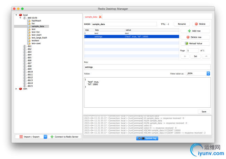Screen dimensions: 226x159
Task: Click the tets-zset key icon
Action: (x=29, y=43)
